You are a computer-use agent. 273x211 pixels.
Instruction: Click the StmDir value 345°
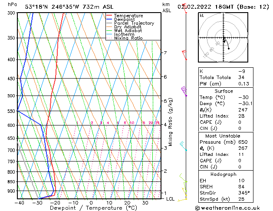(244, 193)
